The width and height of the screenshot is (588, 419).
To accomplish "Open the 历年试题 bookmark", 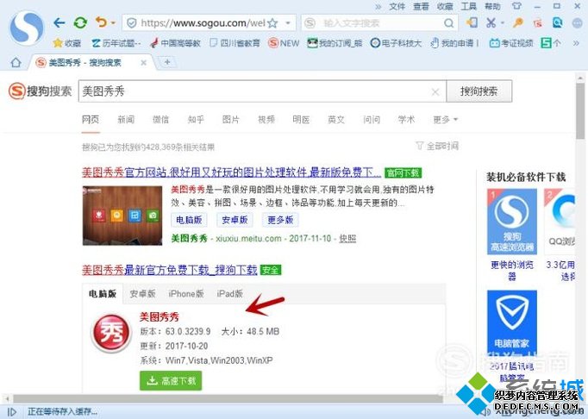I will click(x=116, y=43).
